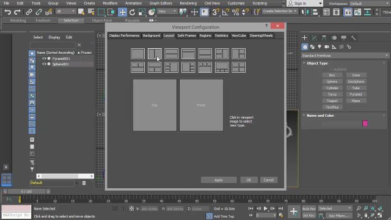Toggle visibility eye of Pyramid001

44,59
